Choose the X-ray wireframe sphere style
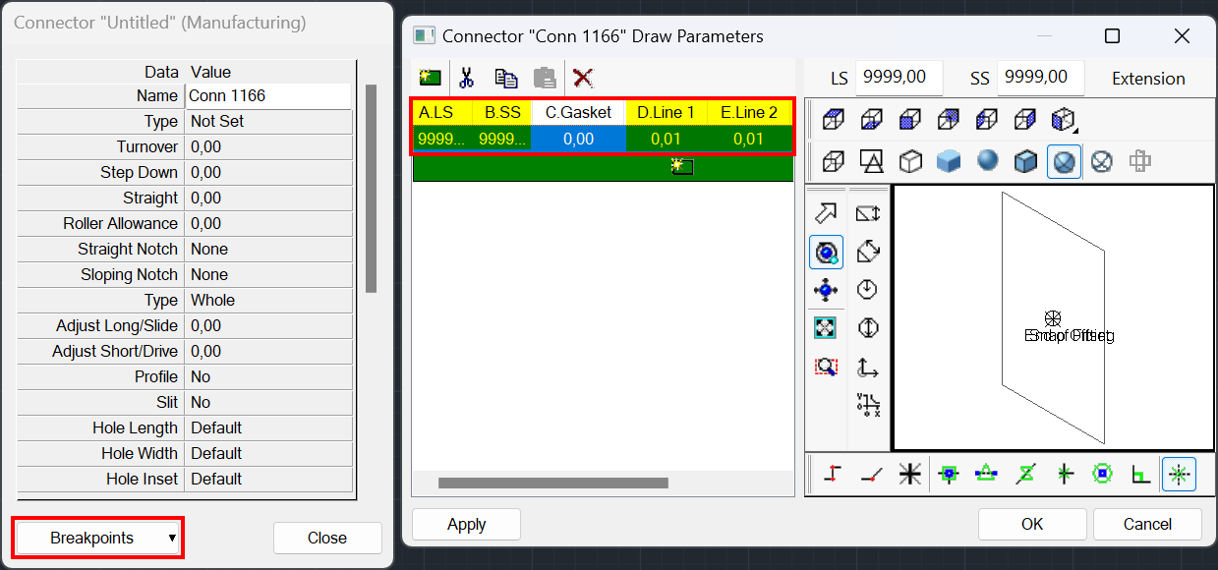 [x=1102, y=160]
